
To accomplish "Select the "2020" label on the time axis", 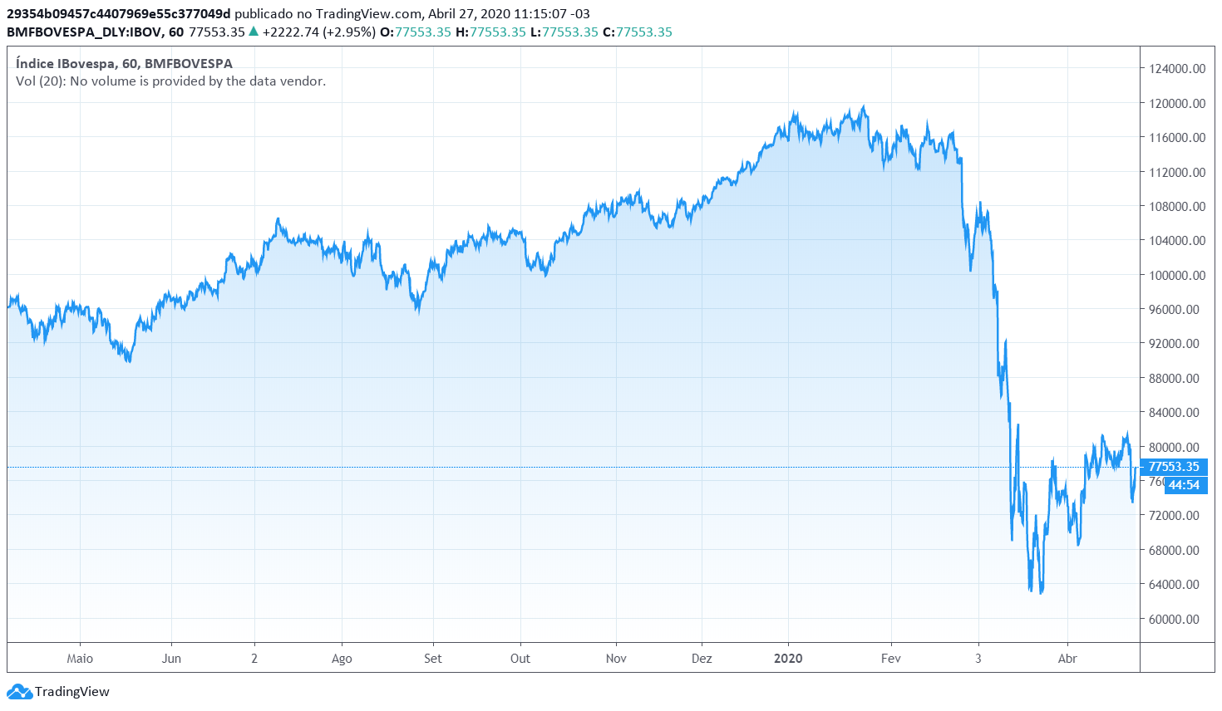I will point(787,657).
